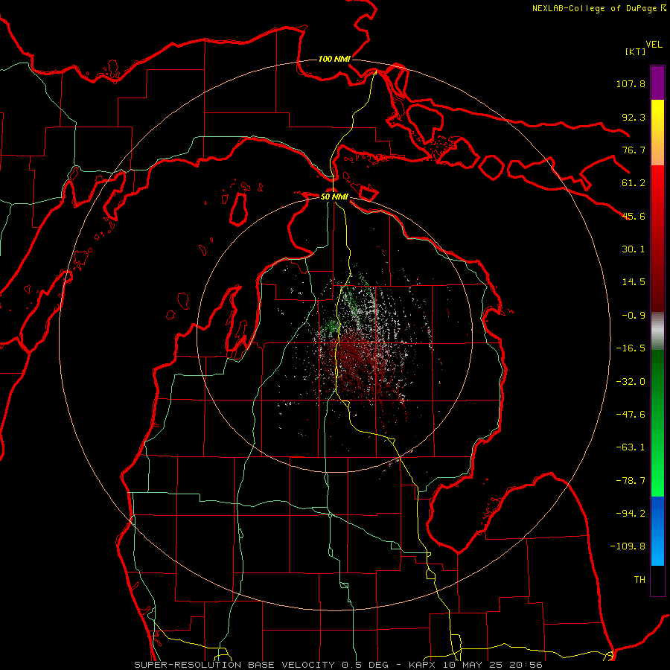Click the TH label on the scale
Image resolution: width=670 pixels, height=670 pixels.
(639, 580)
